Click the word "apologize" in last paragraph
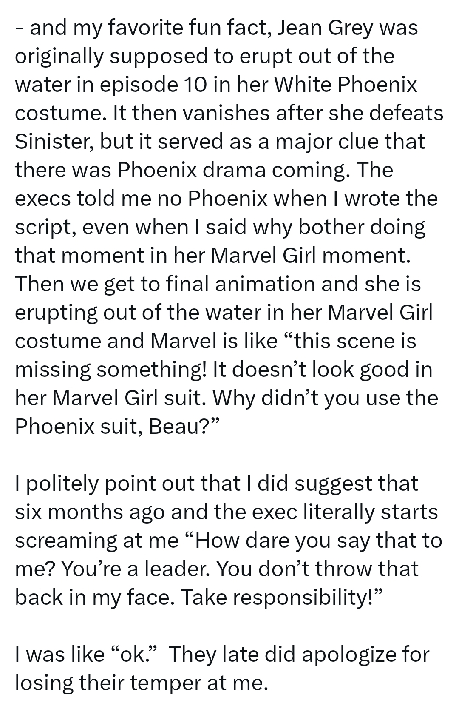This screenshot has width=459, height=720. click(348, 655)
